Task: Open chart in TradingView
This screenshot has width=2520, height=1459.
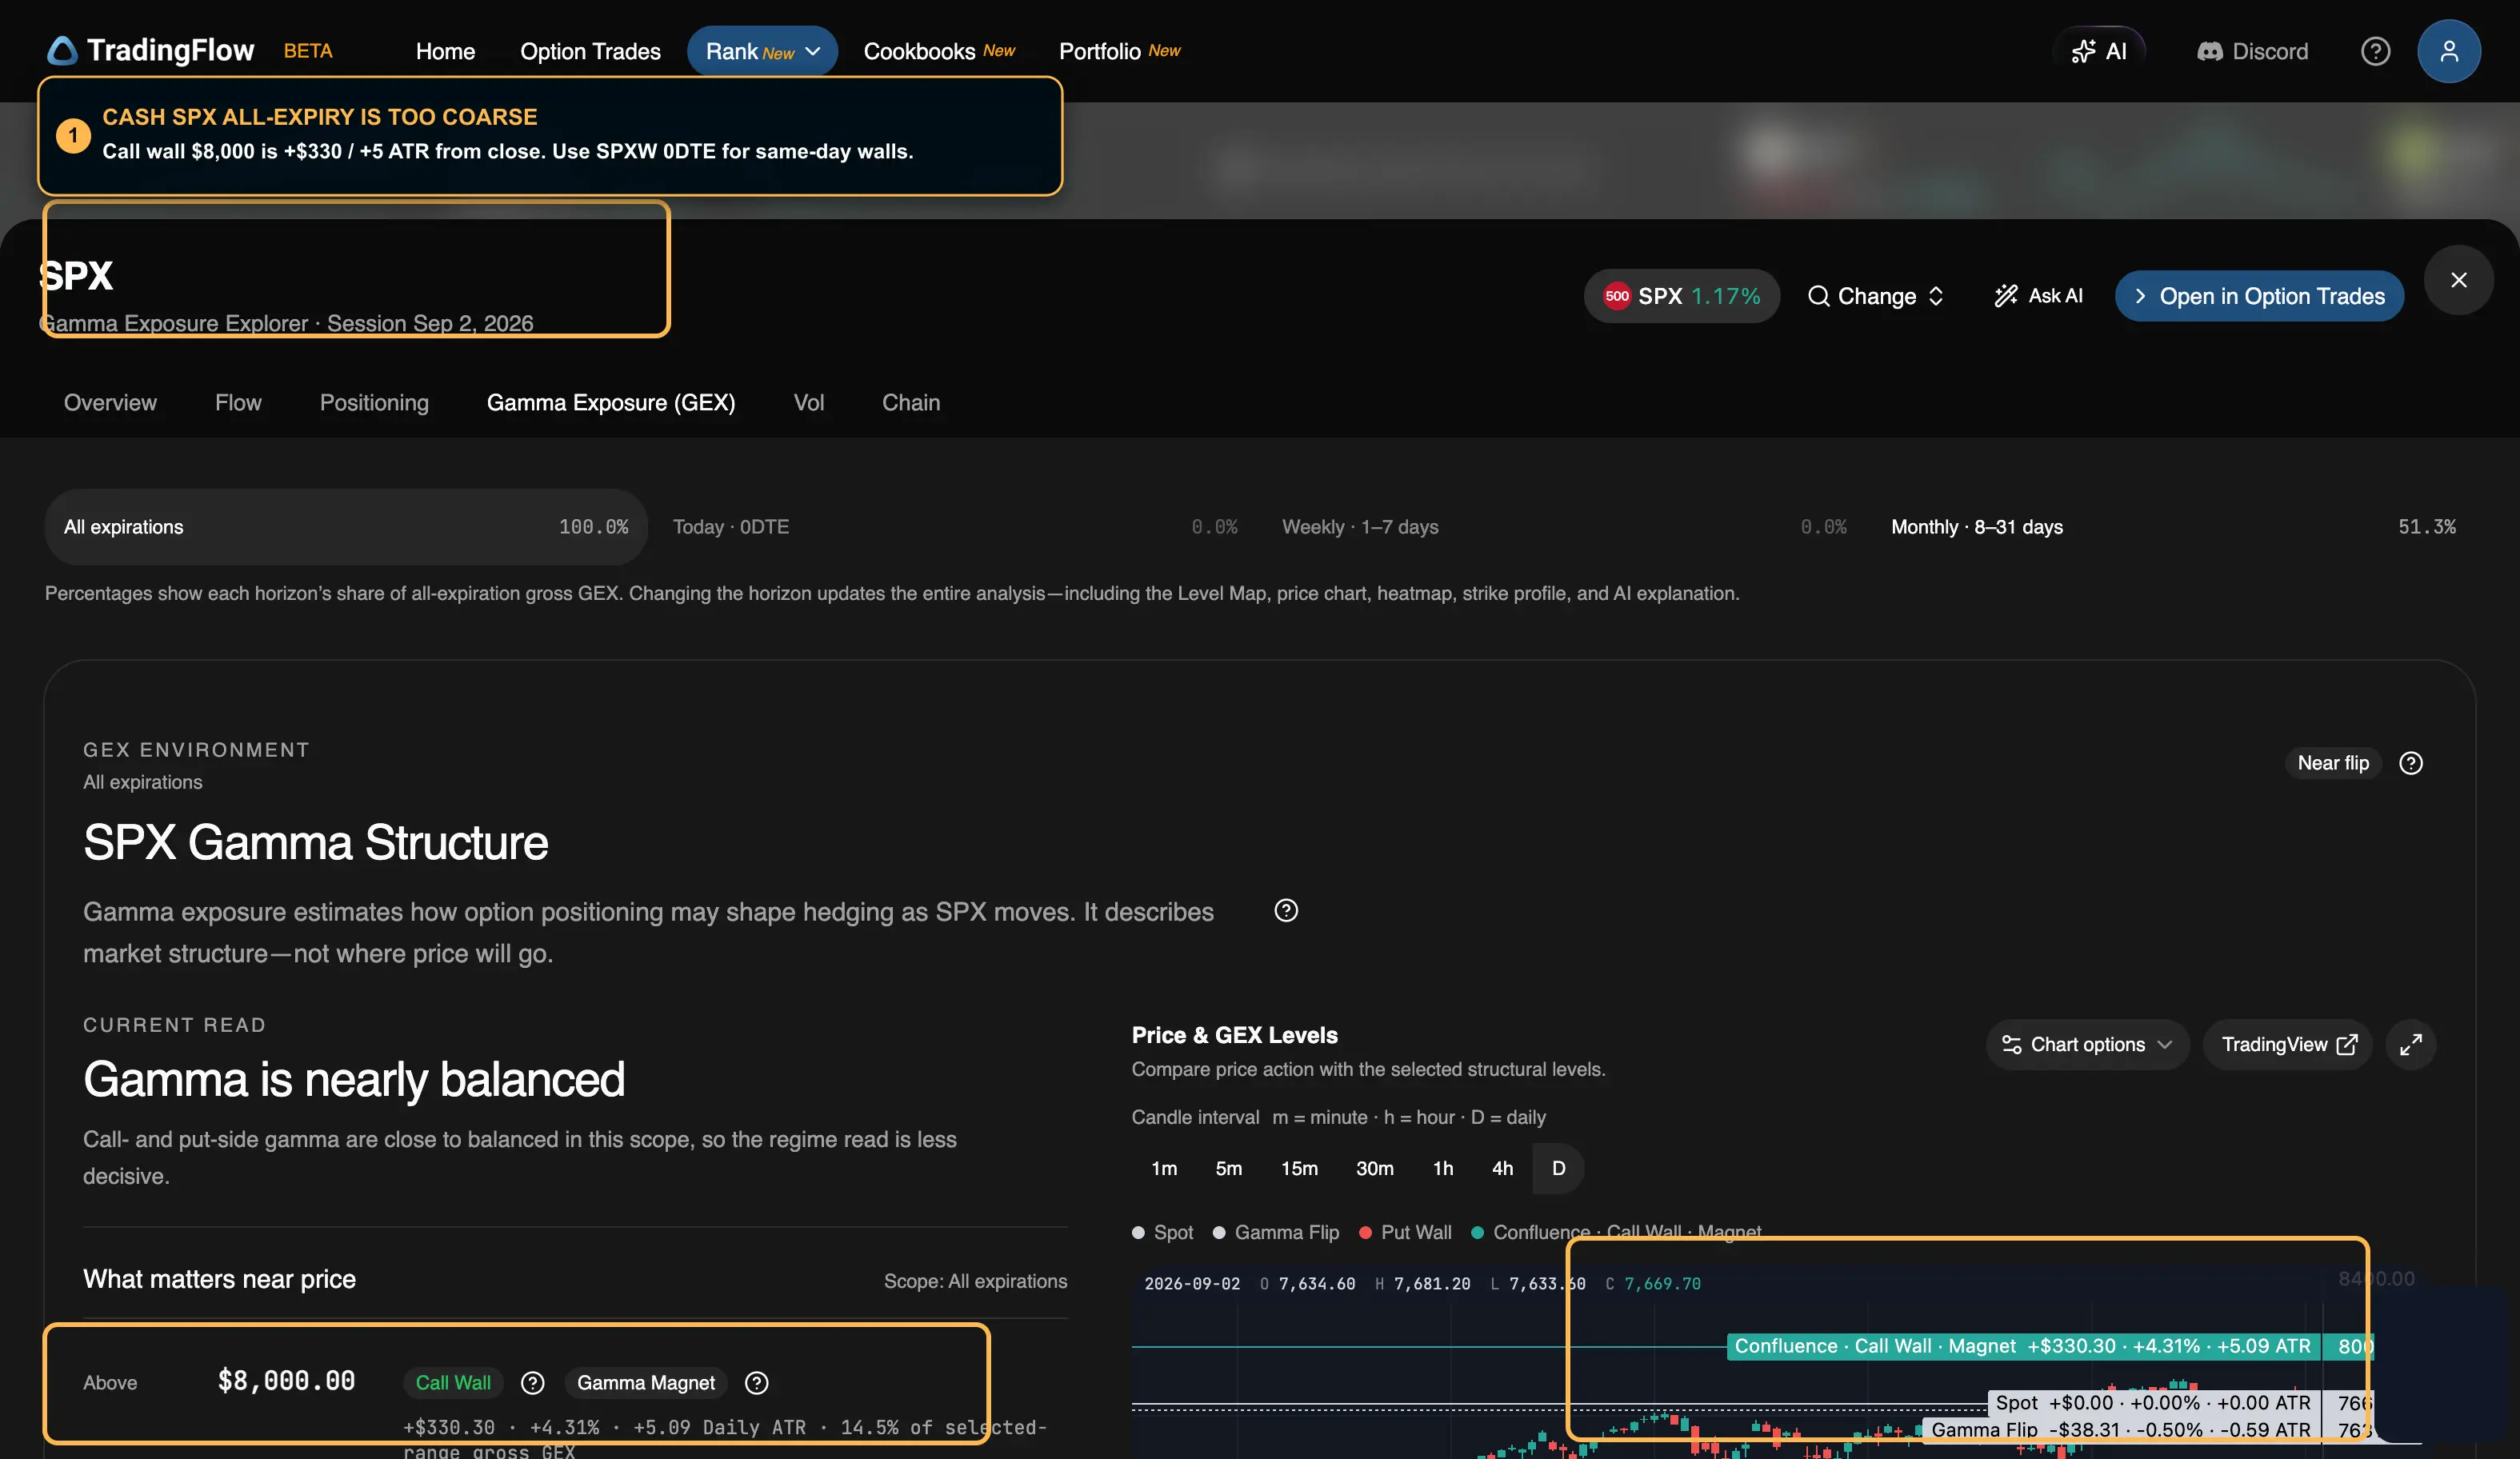Action: 2288,1044
